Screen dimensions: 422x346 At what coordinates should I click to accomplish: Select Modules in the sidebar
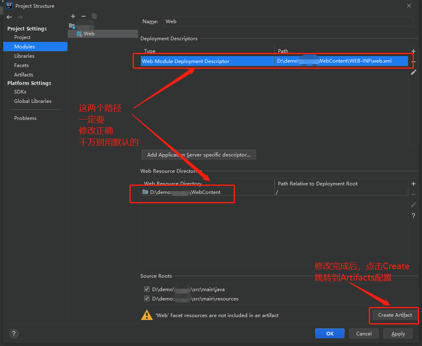(35, 46)
